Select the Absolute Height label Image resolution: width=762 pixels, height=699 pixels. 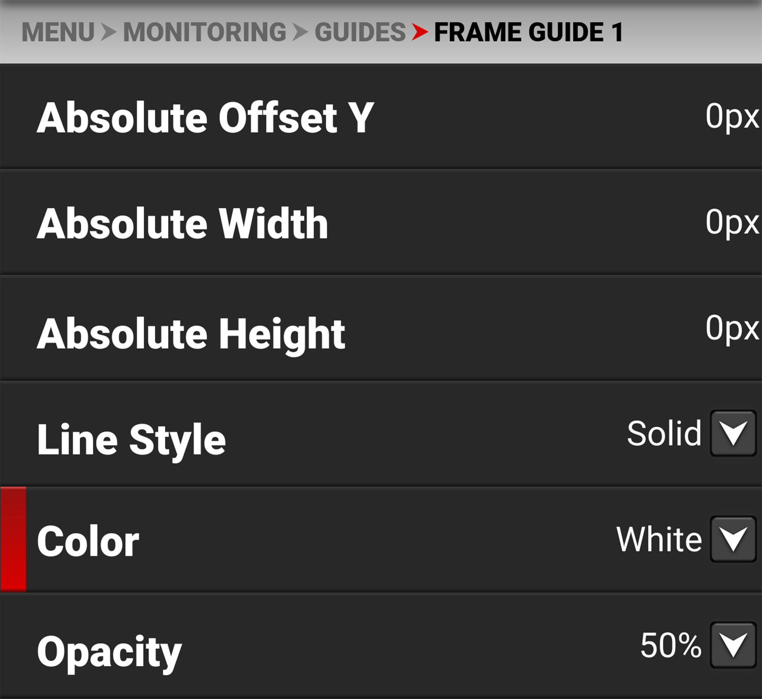click(191, 334)
